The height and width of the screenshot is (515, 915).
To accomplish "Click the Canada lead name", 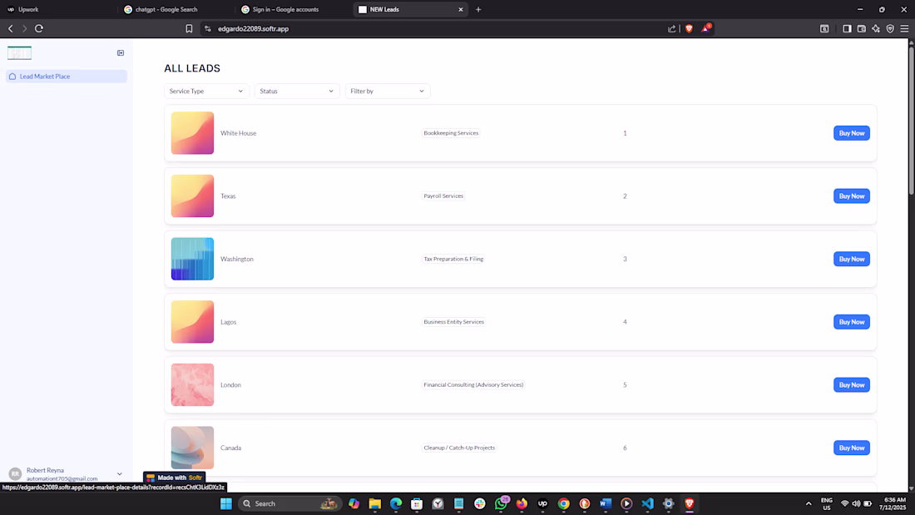I will [x=231, y=448].
